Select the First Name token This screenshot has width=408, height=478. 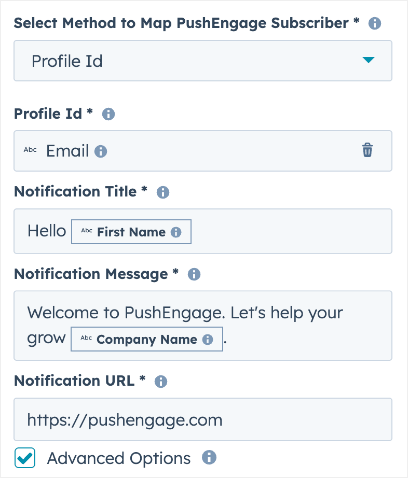pos(131,232)
